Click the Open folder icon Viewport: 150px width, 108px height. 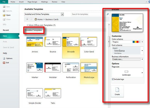tap(4, 15)
